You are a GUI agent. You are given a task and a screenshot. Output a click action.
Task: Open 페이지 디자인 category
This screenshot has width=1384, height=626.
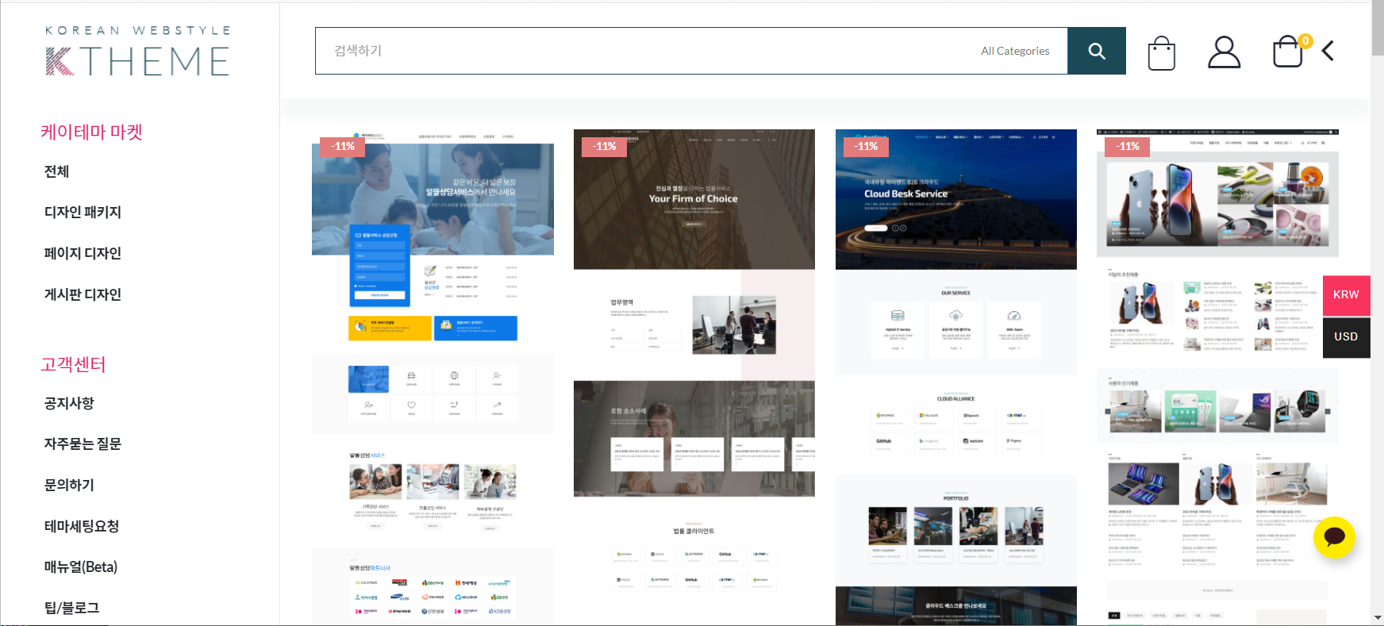(83, 254)
